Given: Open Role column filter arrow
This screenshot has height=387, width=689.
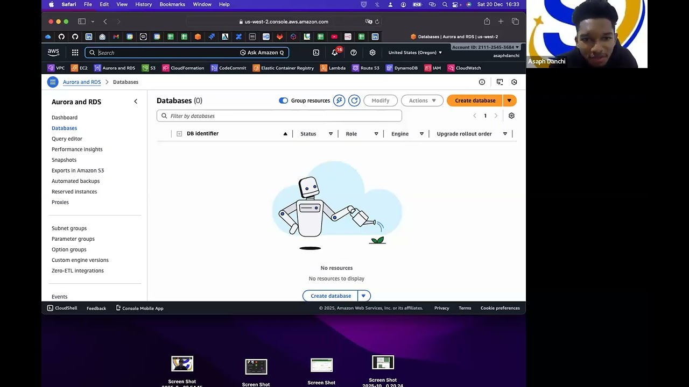Looking at the screenshot, I should pos(376,134).
